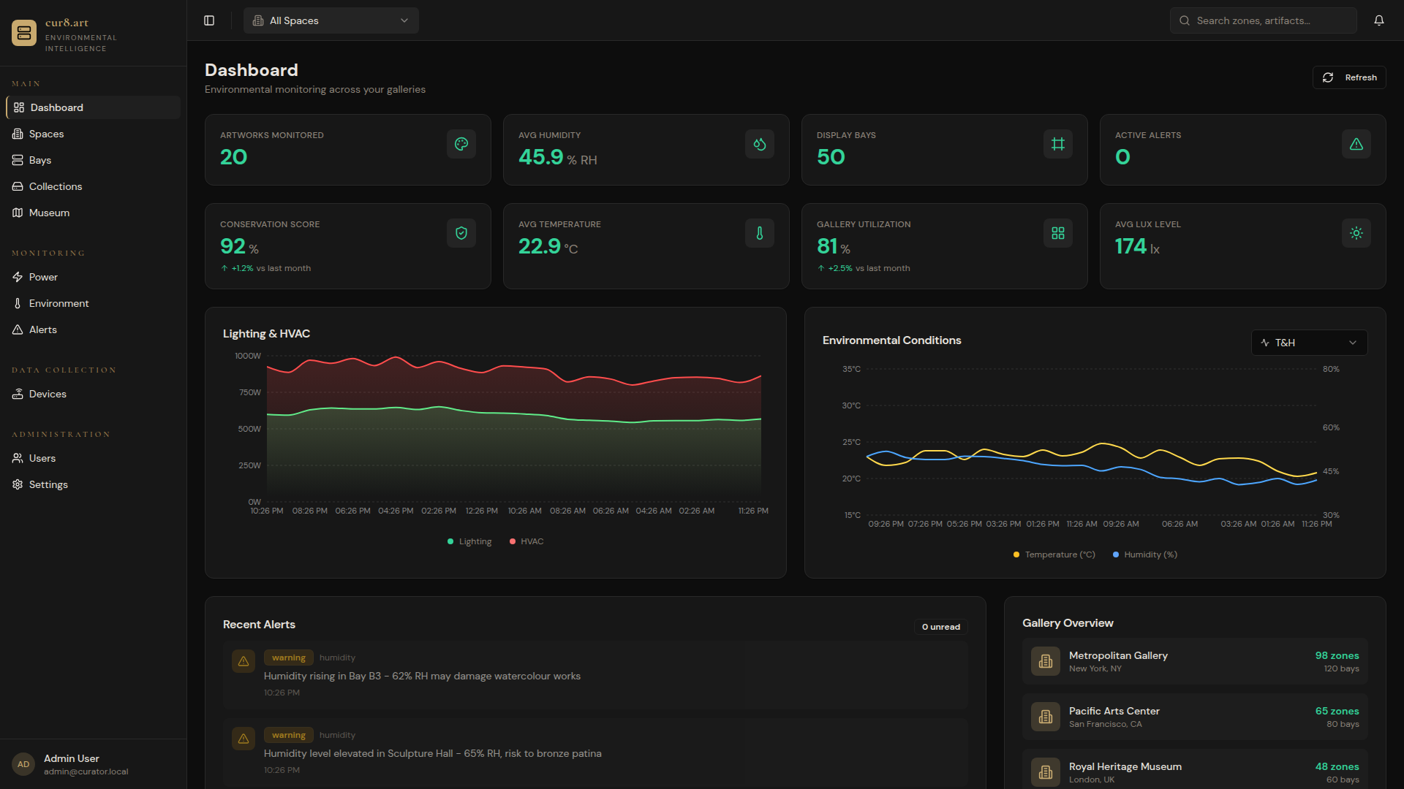The width and height of the screenshot is (1404, 789).
Task: Collapse the sidebar using the panel toggle
Action: point(209,20)
